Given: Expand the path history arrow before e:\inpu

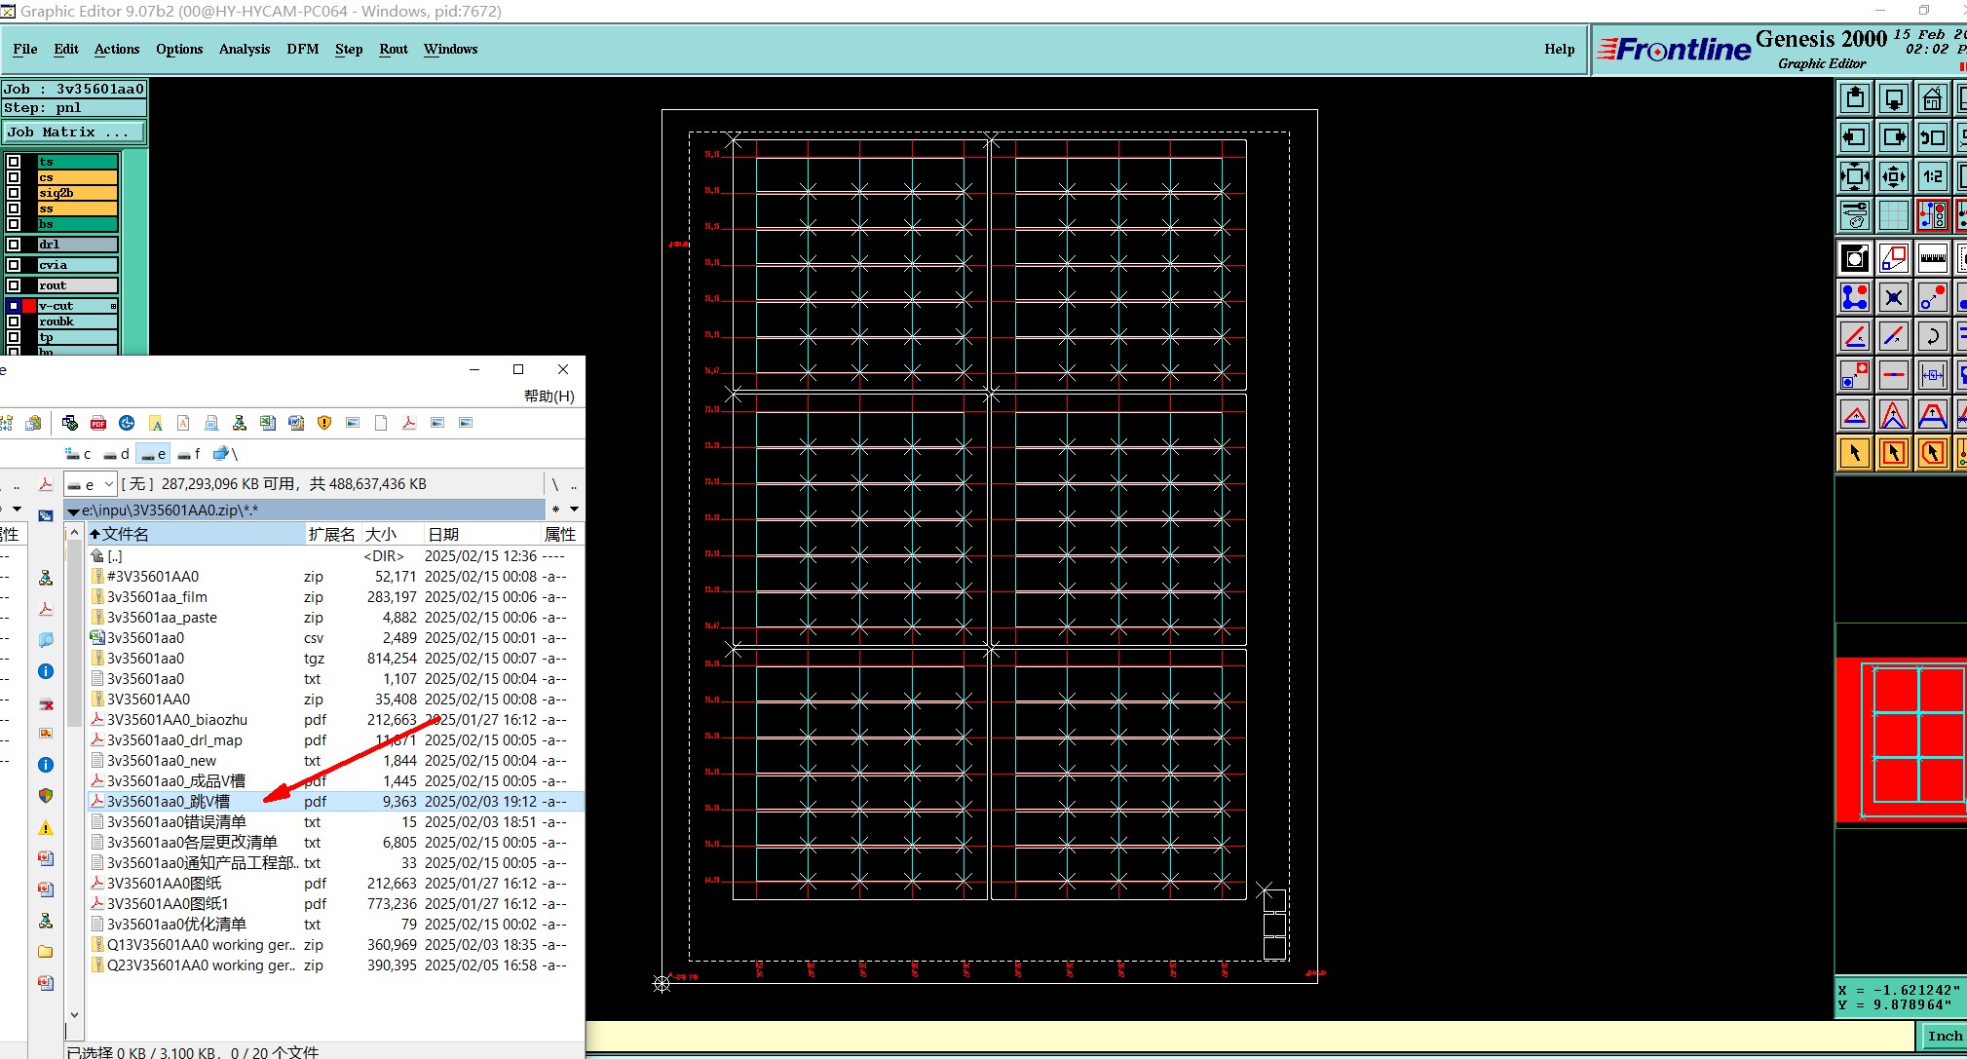Looking at the screenshot, I should pyautogui.click(x=73, y=511).
